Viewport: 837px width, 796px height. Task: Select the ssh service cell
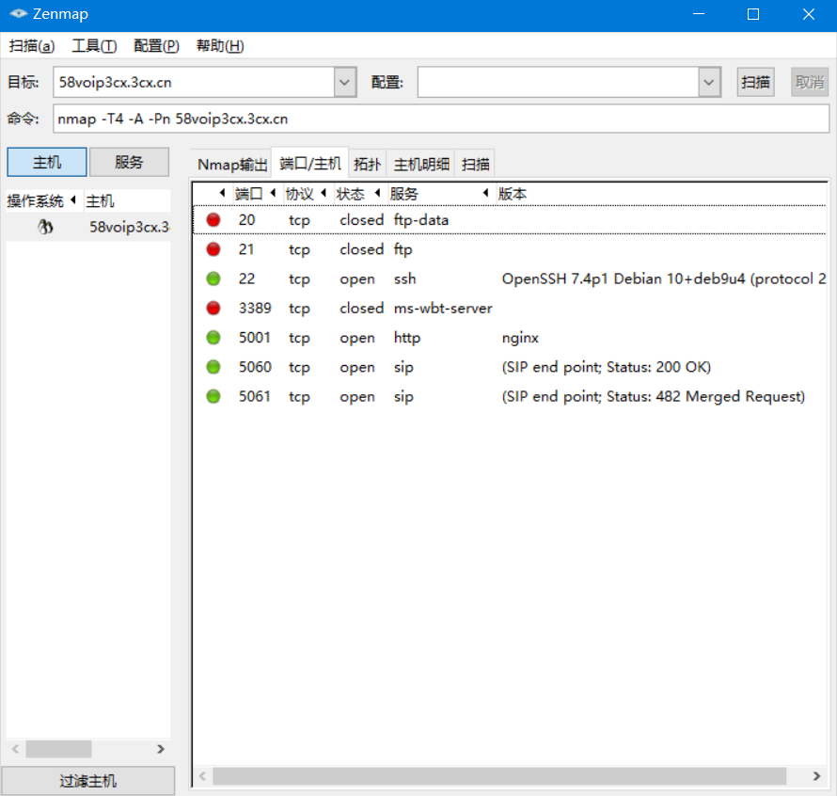point(404,279)
